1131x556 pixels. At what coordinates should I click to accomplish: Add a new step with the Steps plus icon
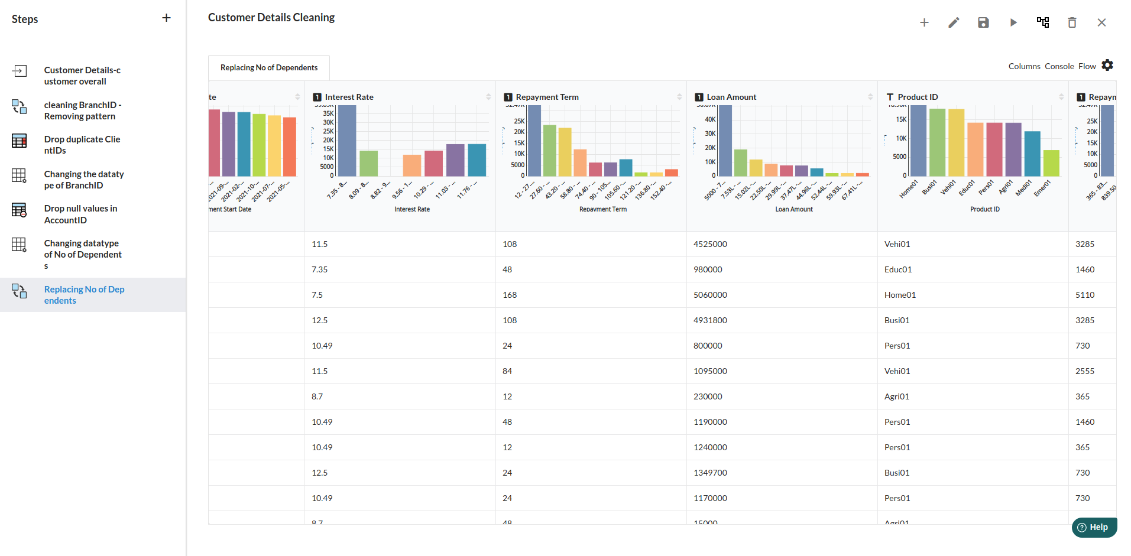click(x=166, y=18)
